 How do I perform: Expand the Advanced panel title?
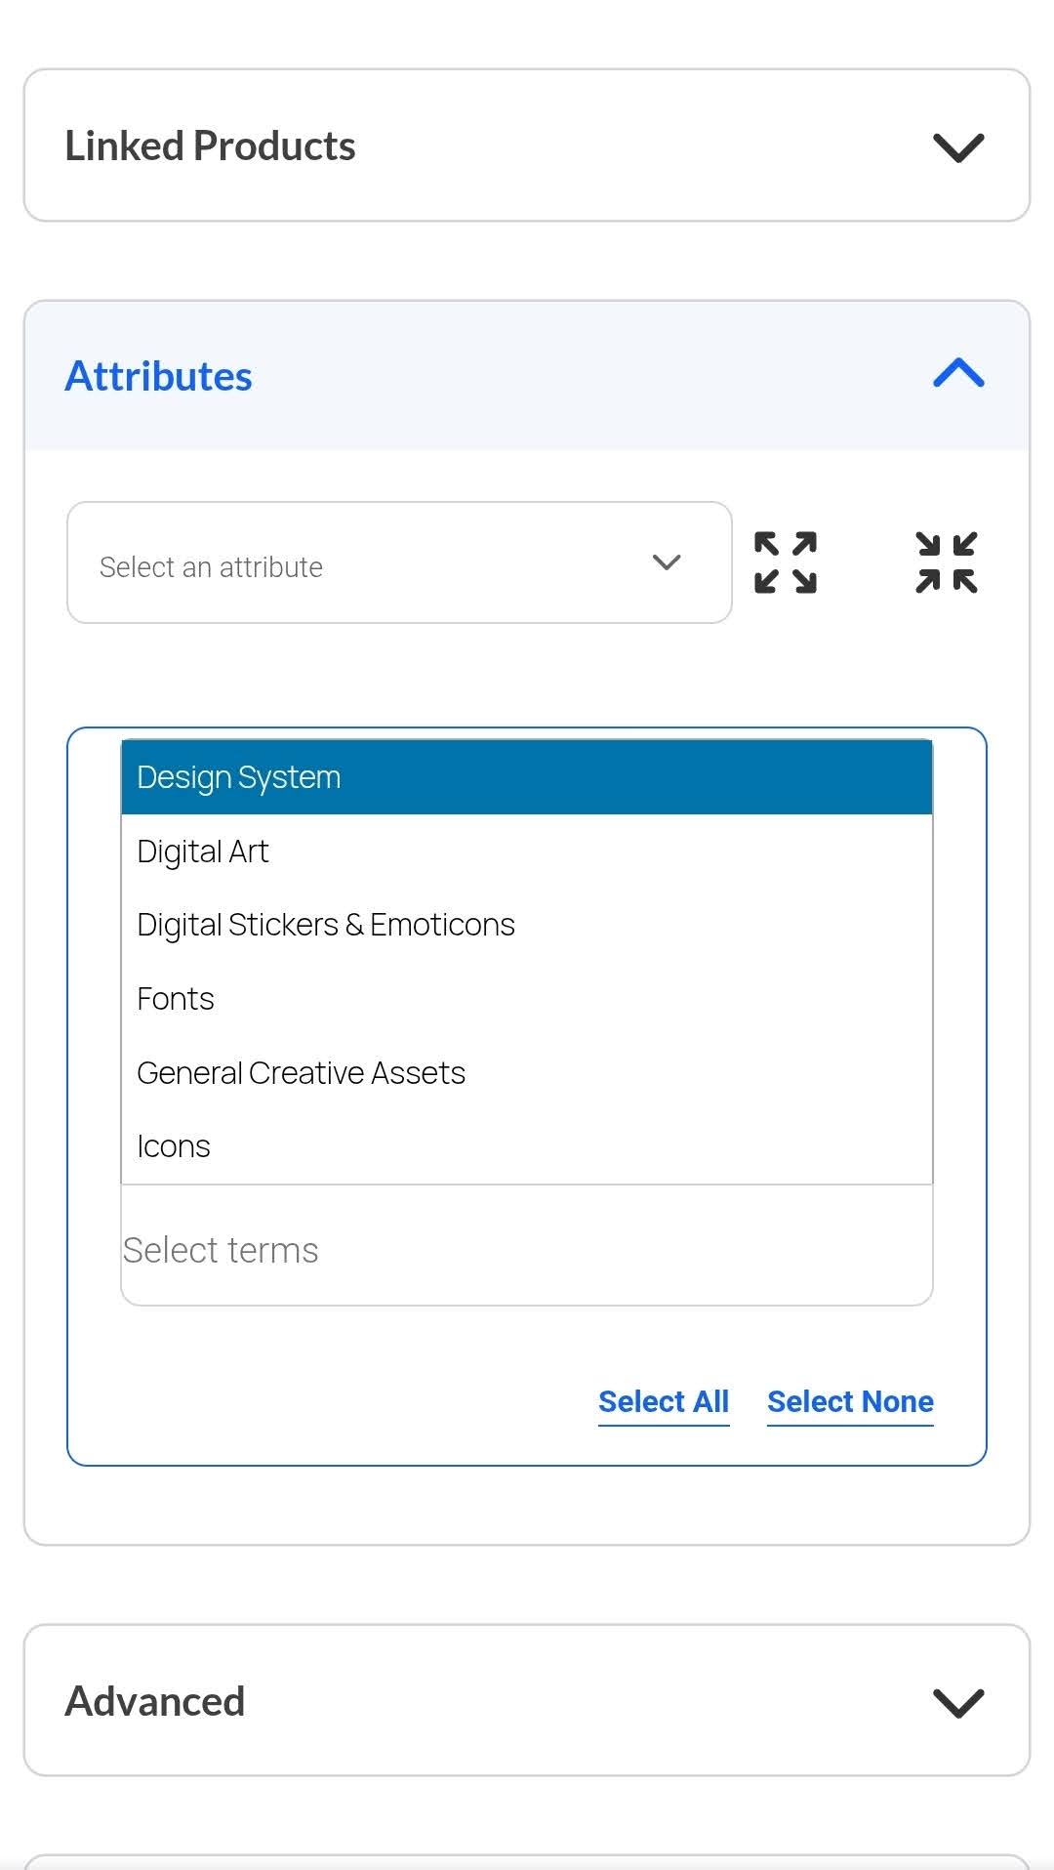[155, 1701]
